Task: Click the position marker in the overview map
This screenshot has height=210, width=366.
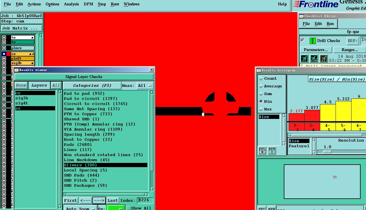Action: (335, 177)
